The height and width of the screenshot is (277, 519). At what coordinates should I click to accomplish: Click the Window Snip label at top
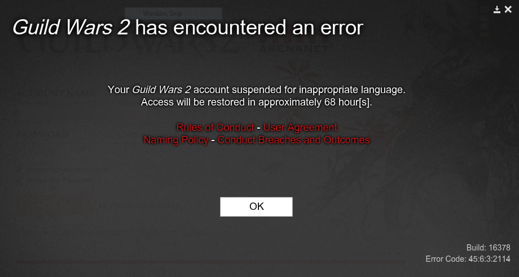(162, 14)
